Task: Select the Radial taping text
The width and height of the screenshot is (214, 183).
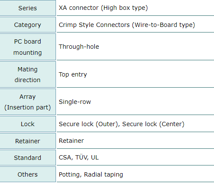Action: click(103, 174)
